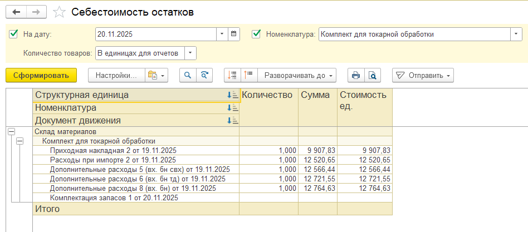Collapse the Комплект для токарной обработки group
Image resolution: width=528 pixels, height=232 pixels.
[x=19, y=141]
